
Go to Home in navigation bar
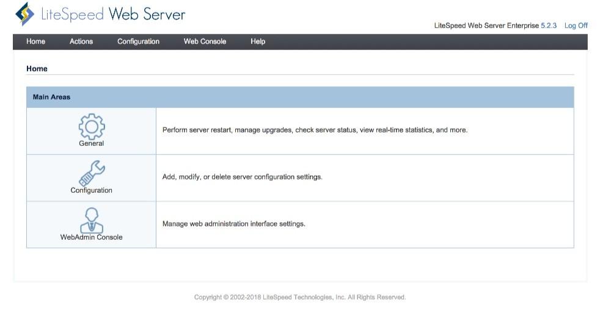pyautogui.click(x=36, y=41)
